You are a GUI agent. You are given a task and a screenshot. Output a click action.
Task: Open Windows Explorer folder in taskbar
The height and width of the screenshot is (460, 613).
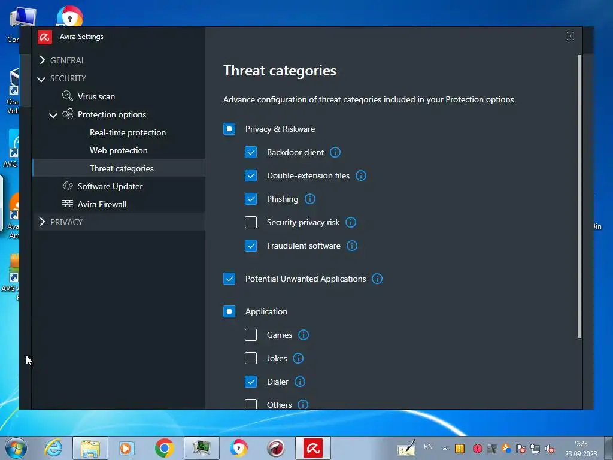point(90,448)
